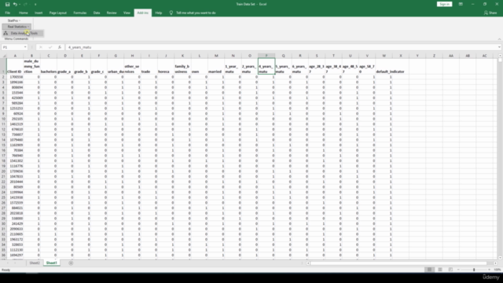
Task: Switch to the Home ribbon tab
Action: coord(23,13)
